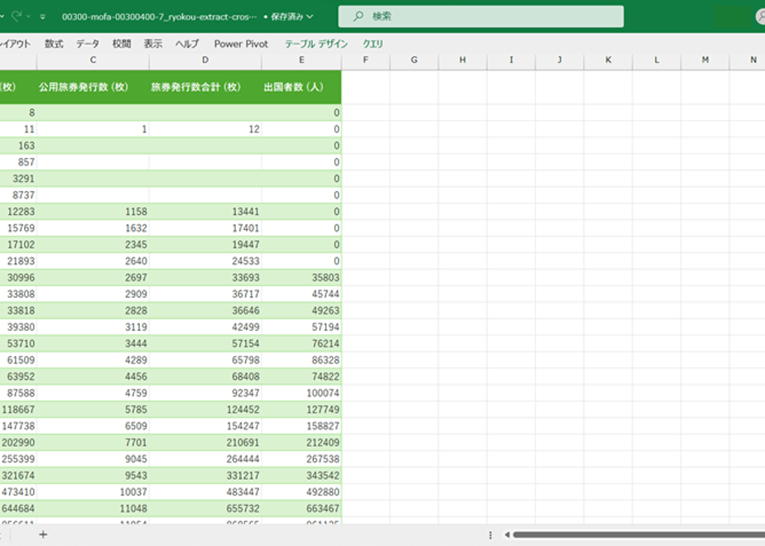The width and height of the screenshot is (765, 546).
Task: Select cell containing 1158
Action: [93, 212]
